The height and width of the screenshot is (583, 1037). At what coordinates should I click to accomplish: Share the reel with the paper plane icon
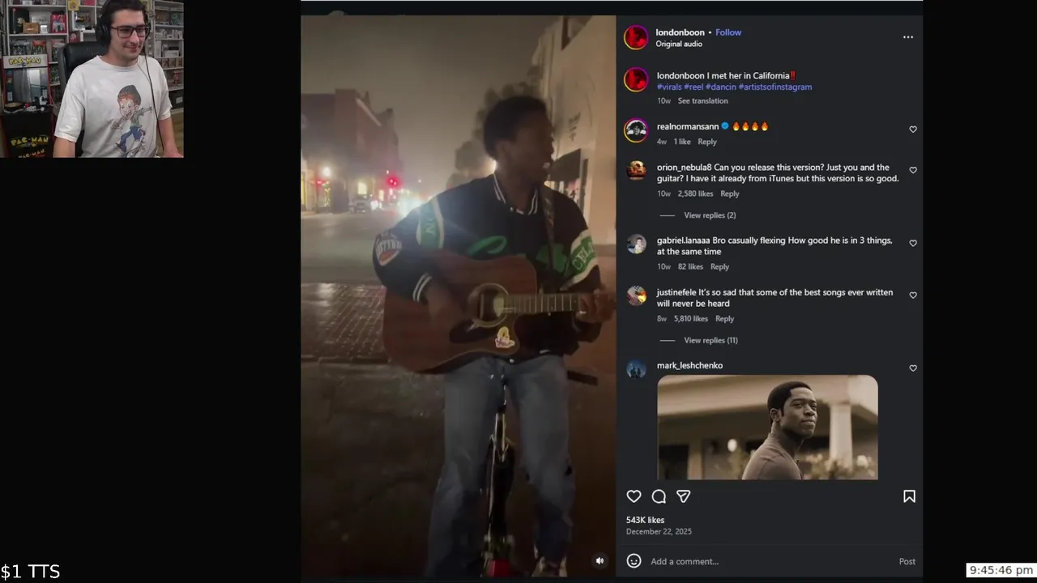[x=684, y=496]
